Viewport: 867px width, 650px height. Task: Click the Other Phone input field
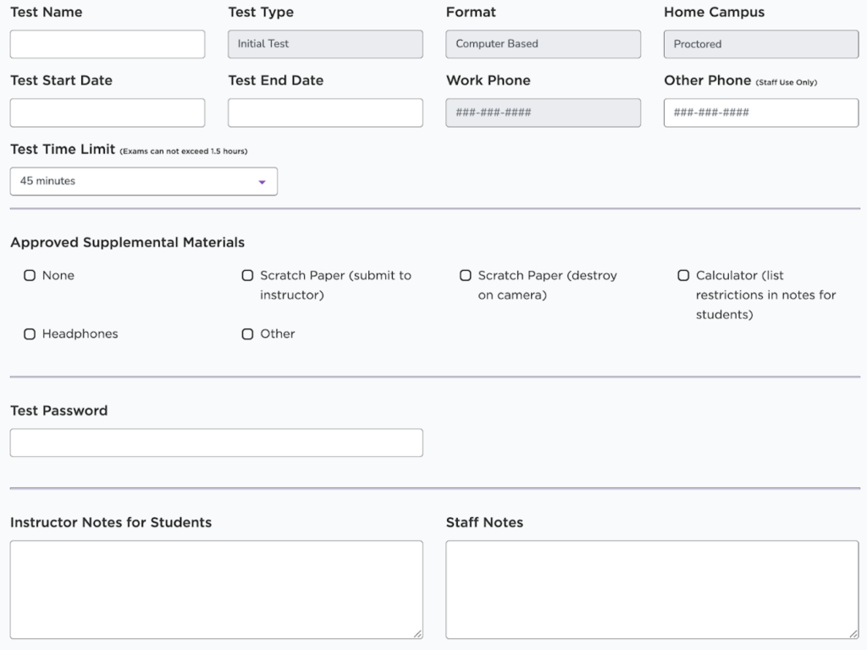(760, 113)
